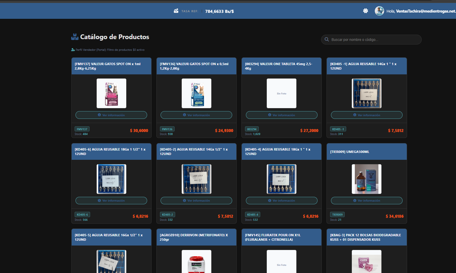456x273 pixels.
Task: Click the price $ 30,6000
Action: [139, 131]
